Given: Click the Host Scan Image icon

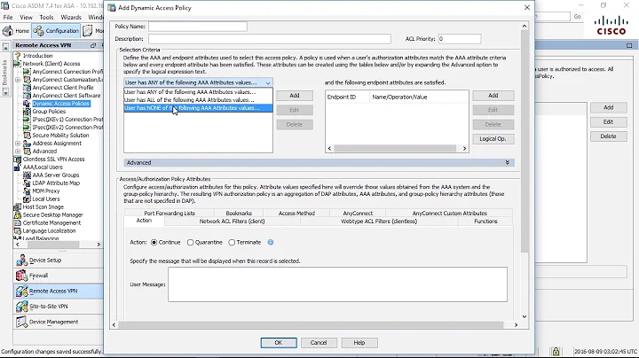Looking at the screenshot, I should [18, 207].
